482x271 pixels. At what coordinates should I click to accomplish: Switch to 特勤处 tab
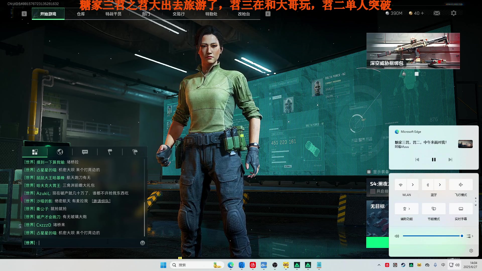[211, 14]
